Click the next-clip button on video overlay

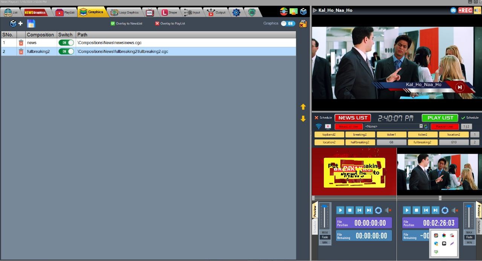click(x=459, y=88)
